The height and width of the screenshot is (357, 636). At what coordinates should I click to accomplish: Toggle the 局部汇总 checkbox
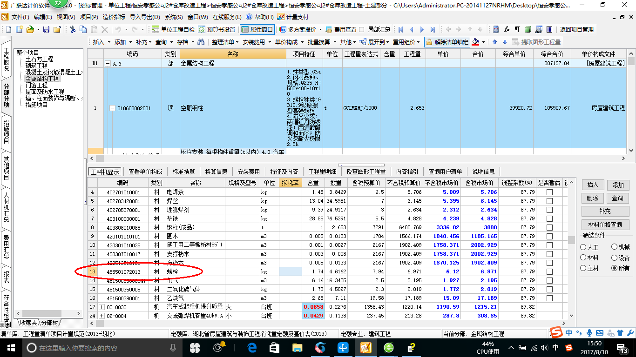362,29
